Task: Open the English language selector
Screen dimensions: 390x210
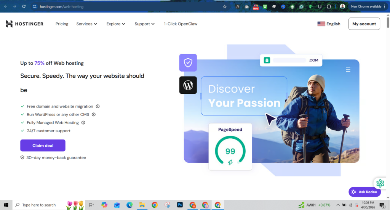Action: [x=329, y=24]
